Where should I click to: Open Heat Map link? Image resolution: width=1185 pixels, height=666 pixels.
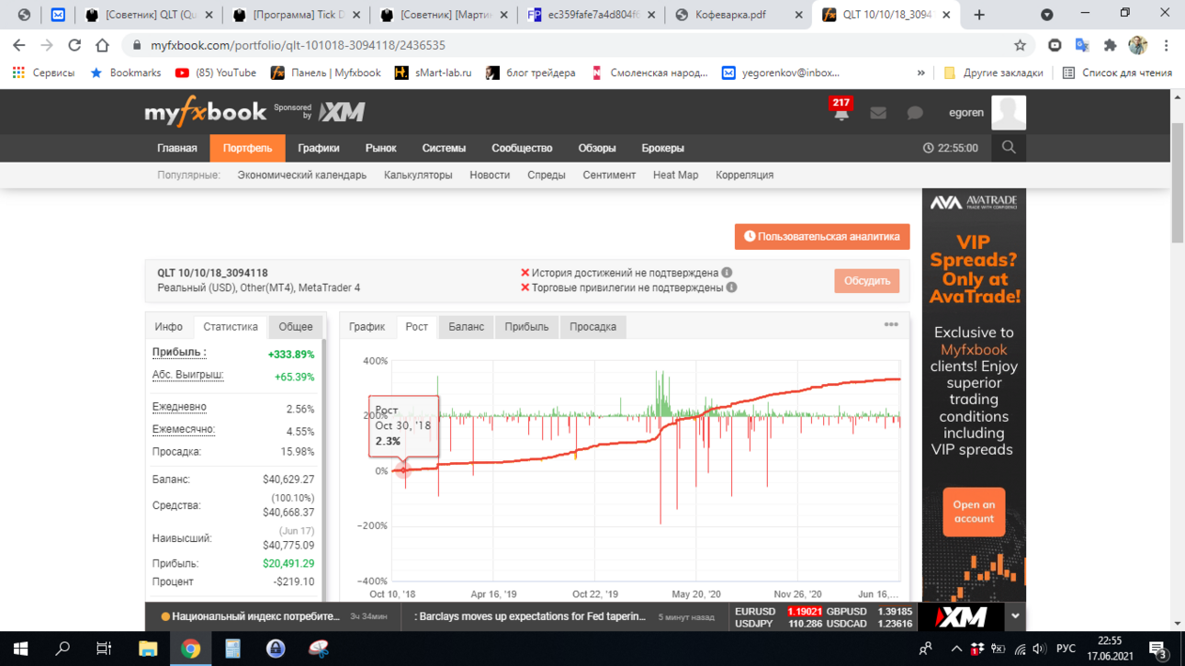tap(675, 175)
